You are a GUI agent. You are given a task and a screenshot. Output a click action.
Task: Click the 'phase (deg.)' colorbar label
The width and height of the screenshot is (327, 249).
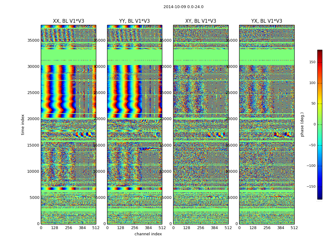pyautogui.click(x=302, y=125)
